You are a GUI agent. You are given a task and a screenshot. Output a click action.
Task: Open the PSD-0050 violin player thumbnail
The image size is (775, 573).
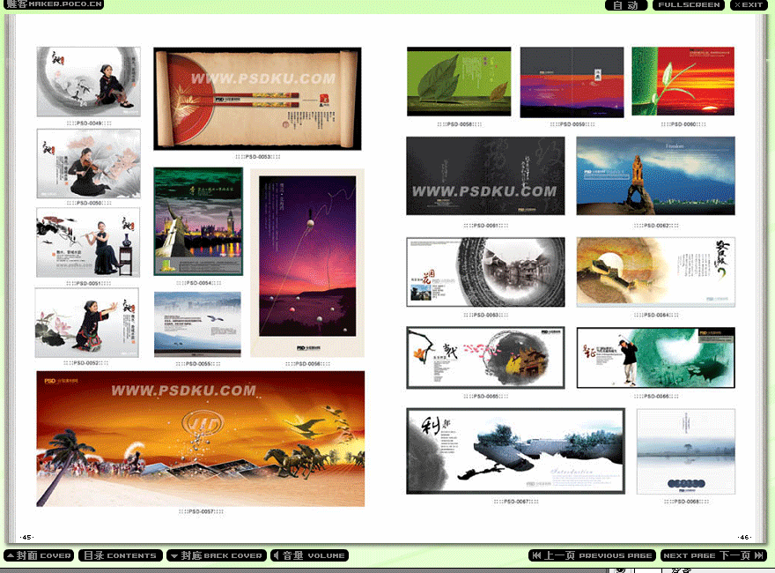pyautogui.click(x=88, y=163)
